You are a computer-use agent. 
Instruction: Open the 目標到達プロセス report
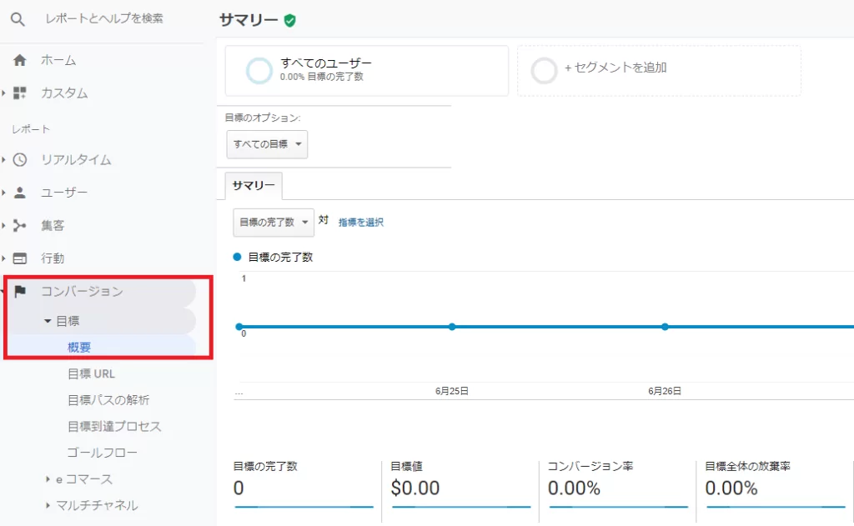114,426
